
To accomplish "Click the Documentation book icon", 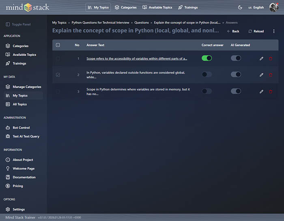I will (8, 177).
